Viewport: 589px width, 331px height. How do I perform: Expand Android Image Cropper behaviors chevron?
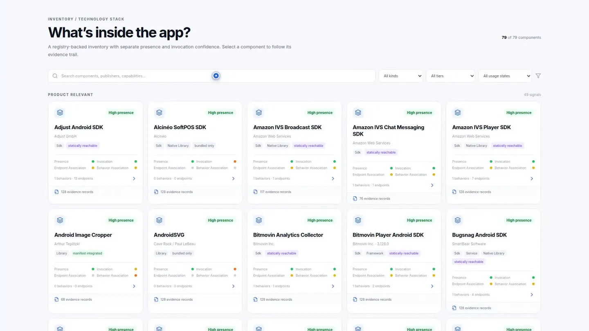tap(134, 286)
